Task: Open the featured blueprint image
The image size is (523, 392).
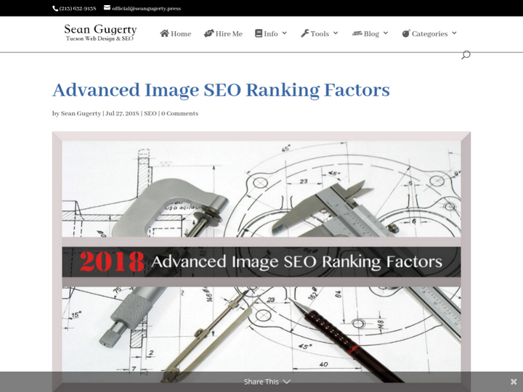Action: coord(261,261)
